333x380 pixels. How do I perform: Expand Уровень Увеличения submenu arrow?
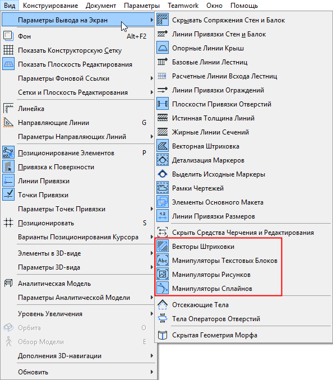pyautogui.click(x=152, y=314)
